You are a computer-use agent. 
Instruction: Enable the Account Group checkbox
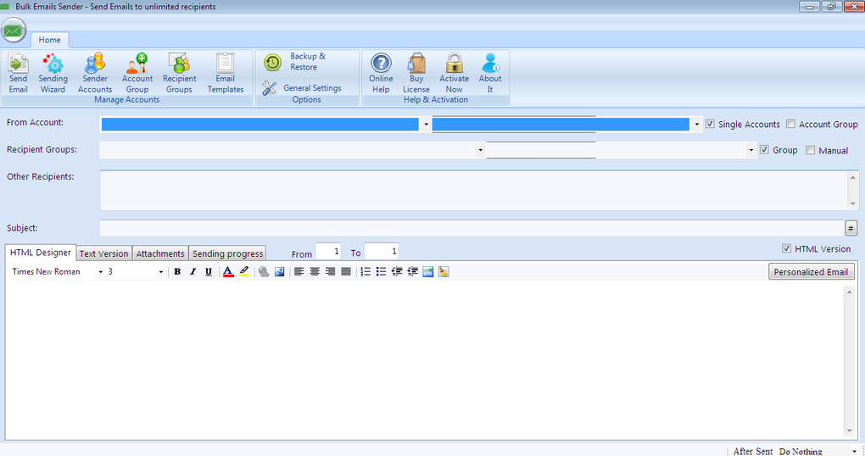(790, 124)
